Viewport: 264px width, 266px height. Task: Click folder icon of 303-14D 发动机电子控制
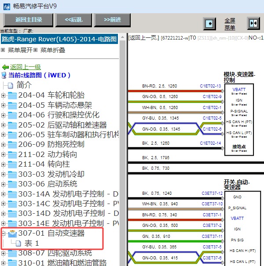[12, 214]
